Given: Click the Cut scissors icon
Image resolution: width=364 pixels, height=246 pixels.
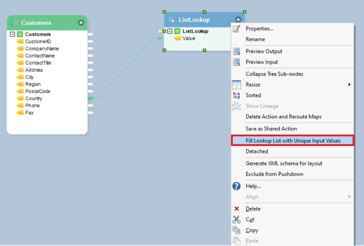Looking at the screenshot, I should tap(236, 219).
